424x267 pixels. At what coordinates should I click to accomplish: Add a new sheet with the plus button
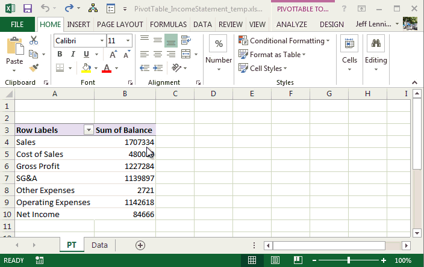click(x=140, y=245)
